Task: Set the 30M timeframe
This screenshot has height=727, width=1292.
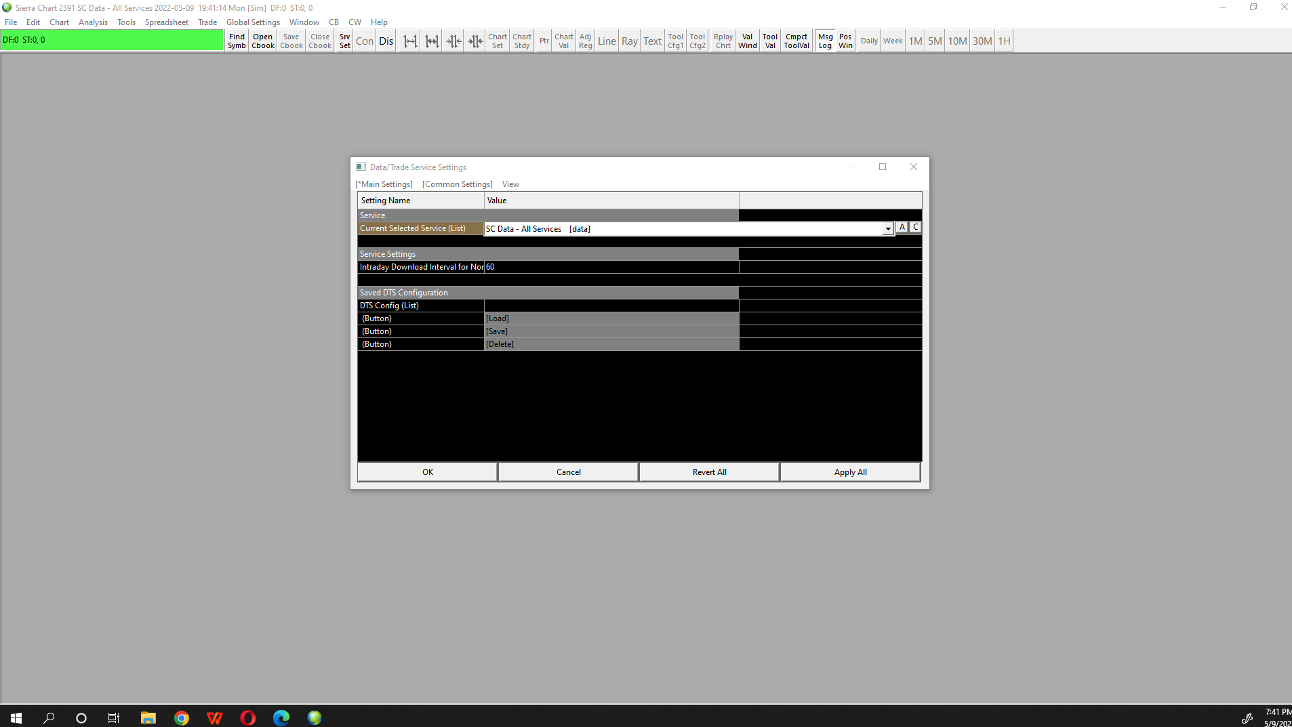Action: coord(982,41)
